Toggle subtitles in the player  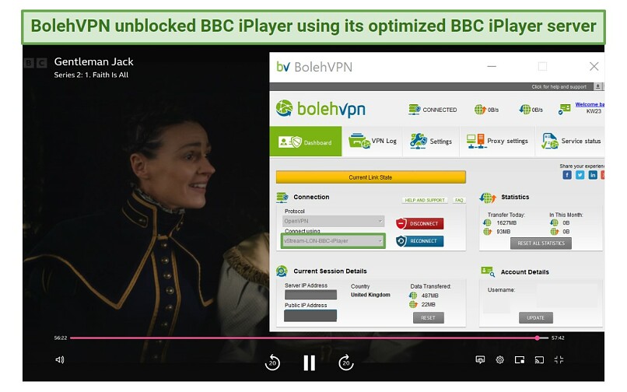point(480,359)
